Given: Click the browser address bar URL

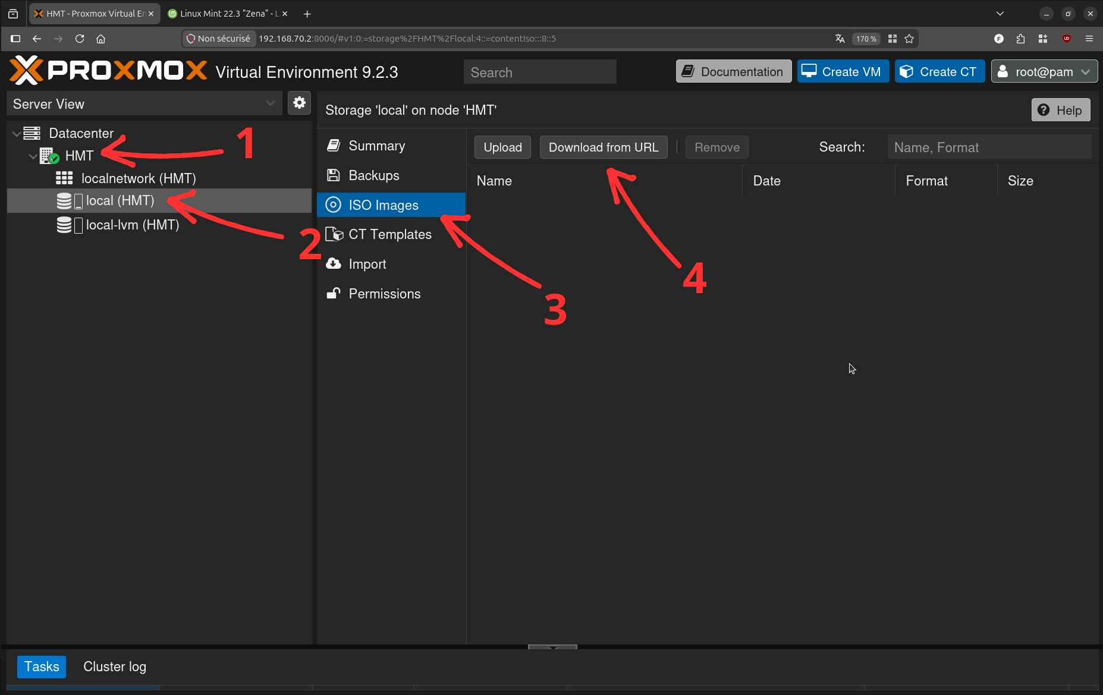Looking at the screenshot, I should click(x=407, y=39).
